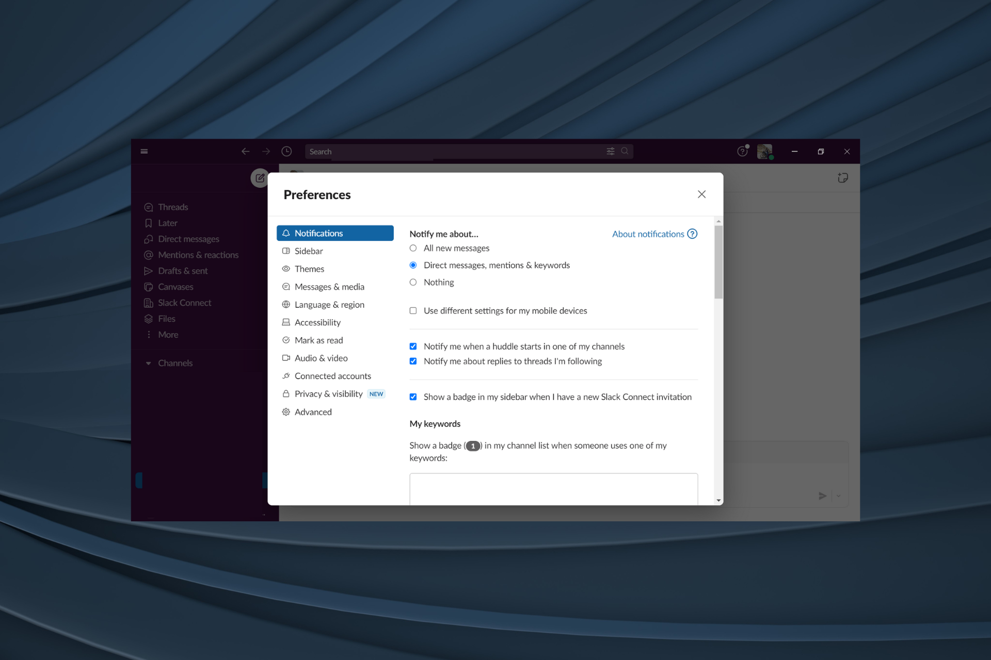Open the help question mark icon in title bar
The width and height of the screenshot is (991, 660).
click(742, 151)
